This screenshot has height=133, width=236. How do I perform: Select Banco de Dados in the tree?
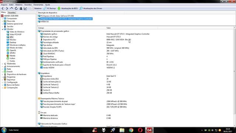point(12,85)
